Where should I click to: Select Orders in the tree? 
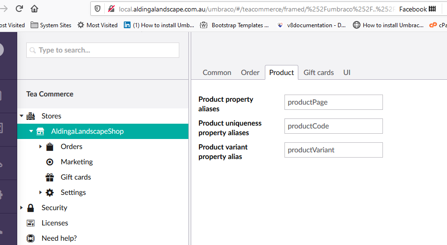tap(71, 147)
